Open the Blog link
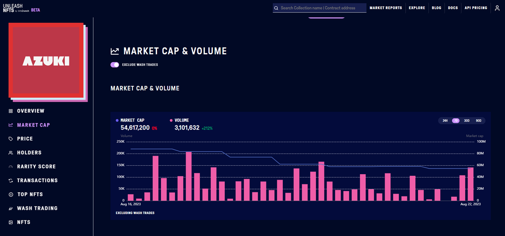 point(436,8)
